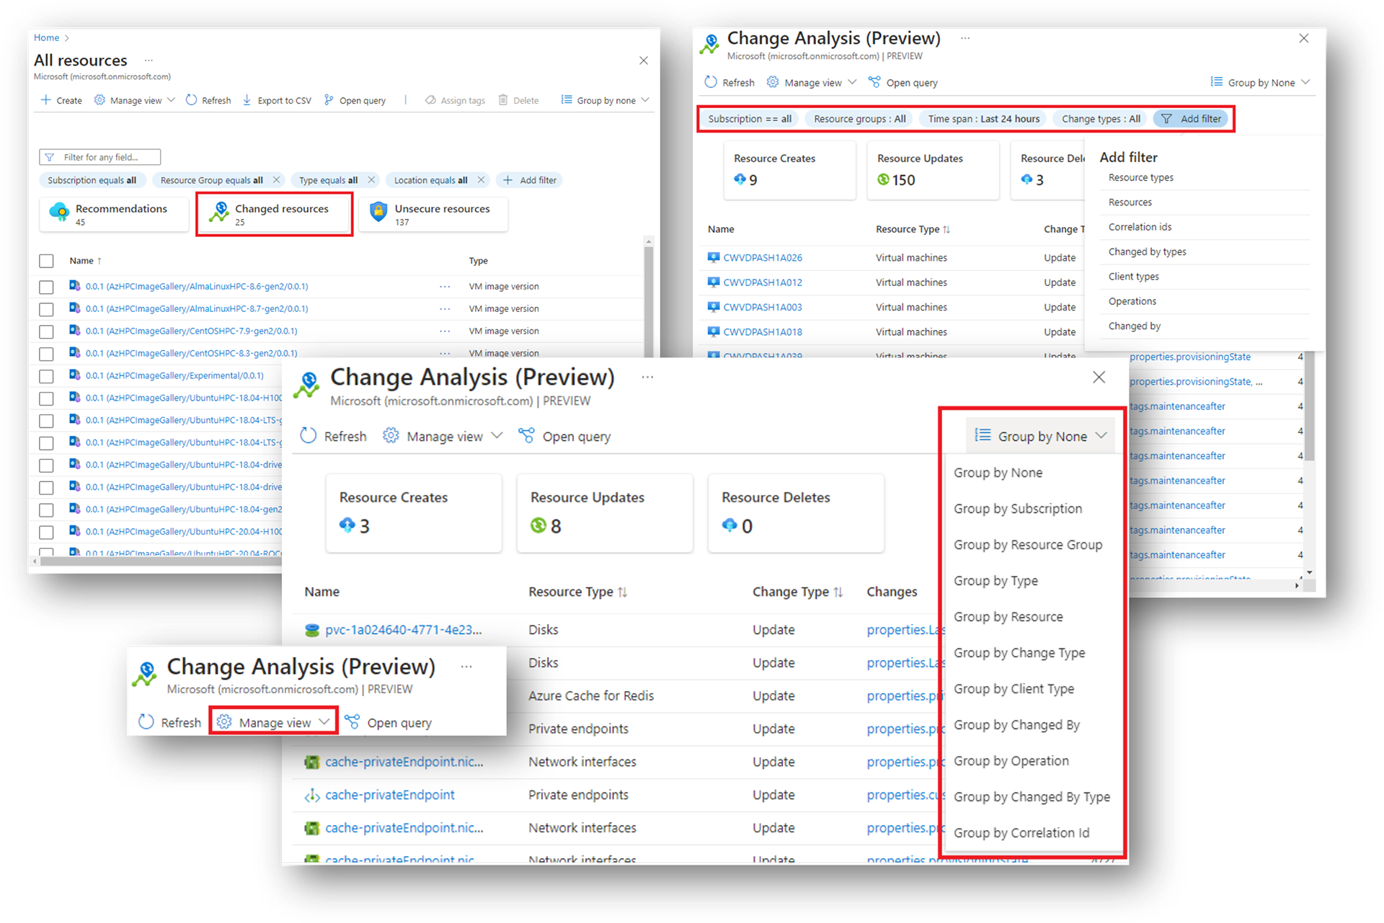The image size is (1384, 923).
Task: Click row ellipsis for AlmaLinuxHPC-8.6-gen2 item
Action: (x=445, y=287)
